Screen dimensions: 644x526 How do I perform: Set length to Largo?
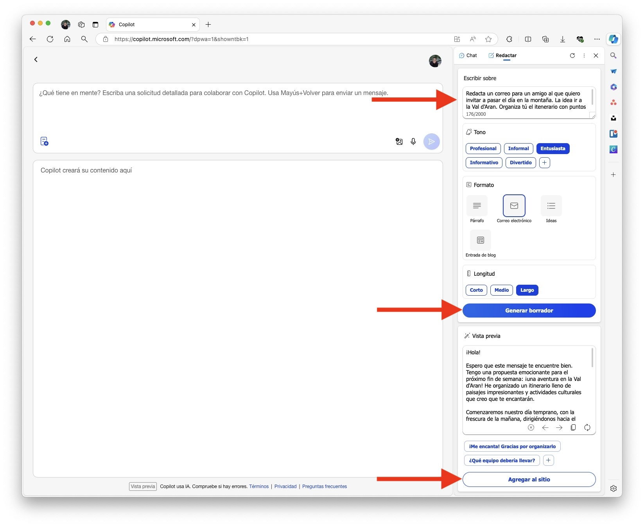pyautogui.click(x=527, y=290)
